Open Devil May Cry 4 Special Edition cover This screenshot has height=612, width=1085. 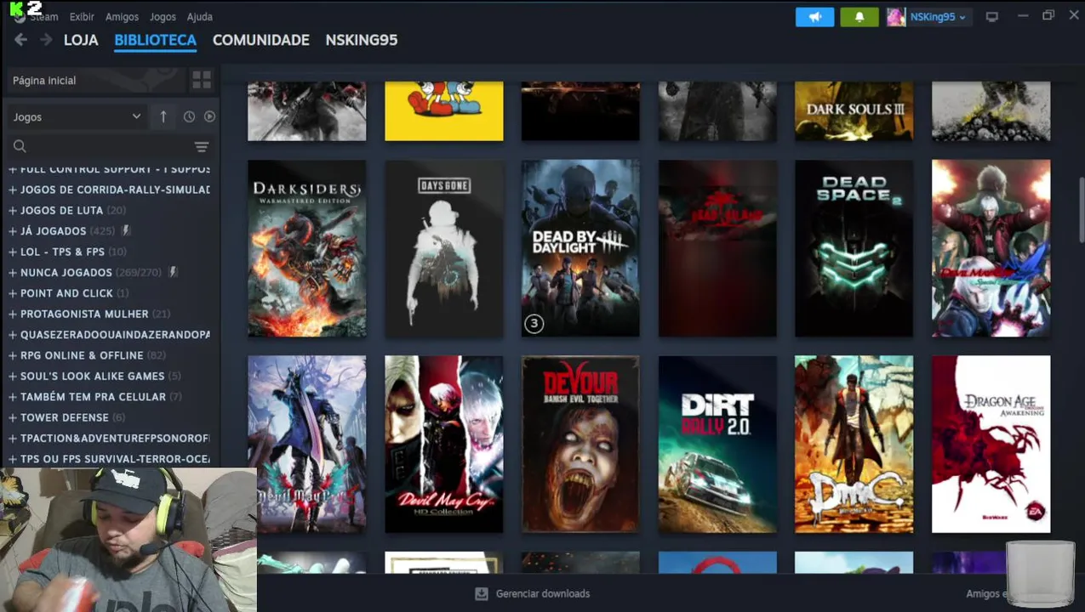(x=991, y=248)
